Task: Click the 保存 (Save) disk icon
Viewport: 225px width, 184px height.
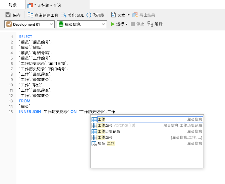Action: (x=8, y=15)
